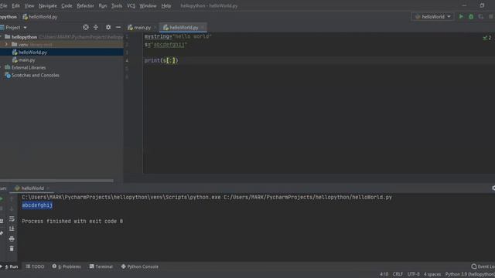
Task: Close the helloWorld.py editor tab
Action: click(203, 28)
